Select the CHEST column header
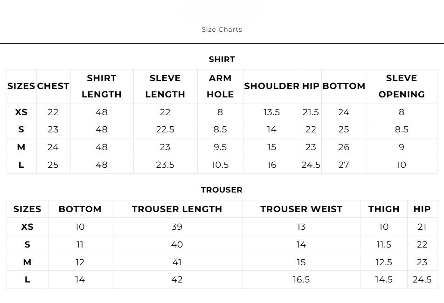This screenshot has height=303, width=444. [53, 86]
